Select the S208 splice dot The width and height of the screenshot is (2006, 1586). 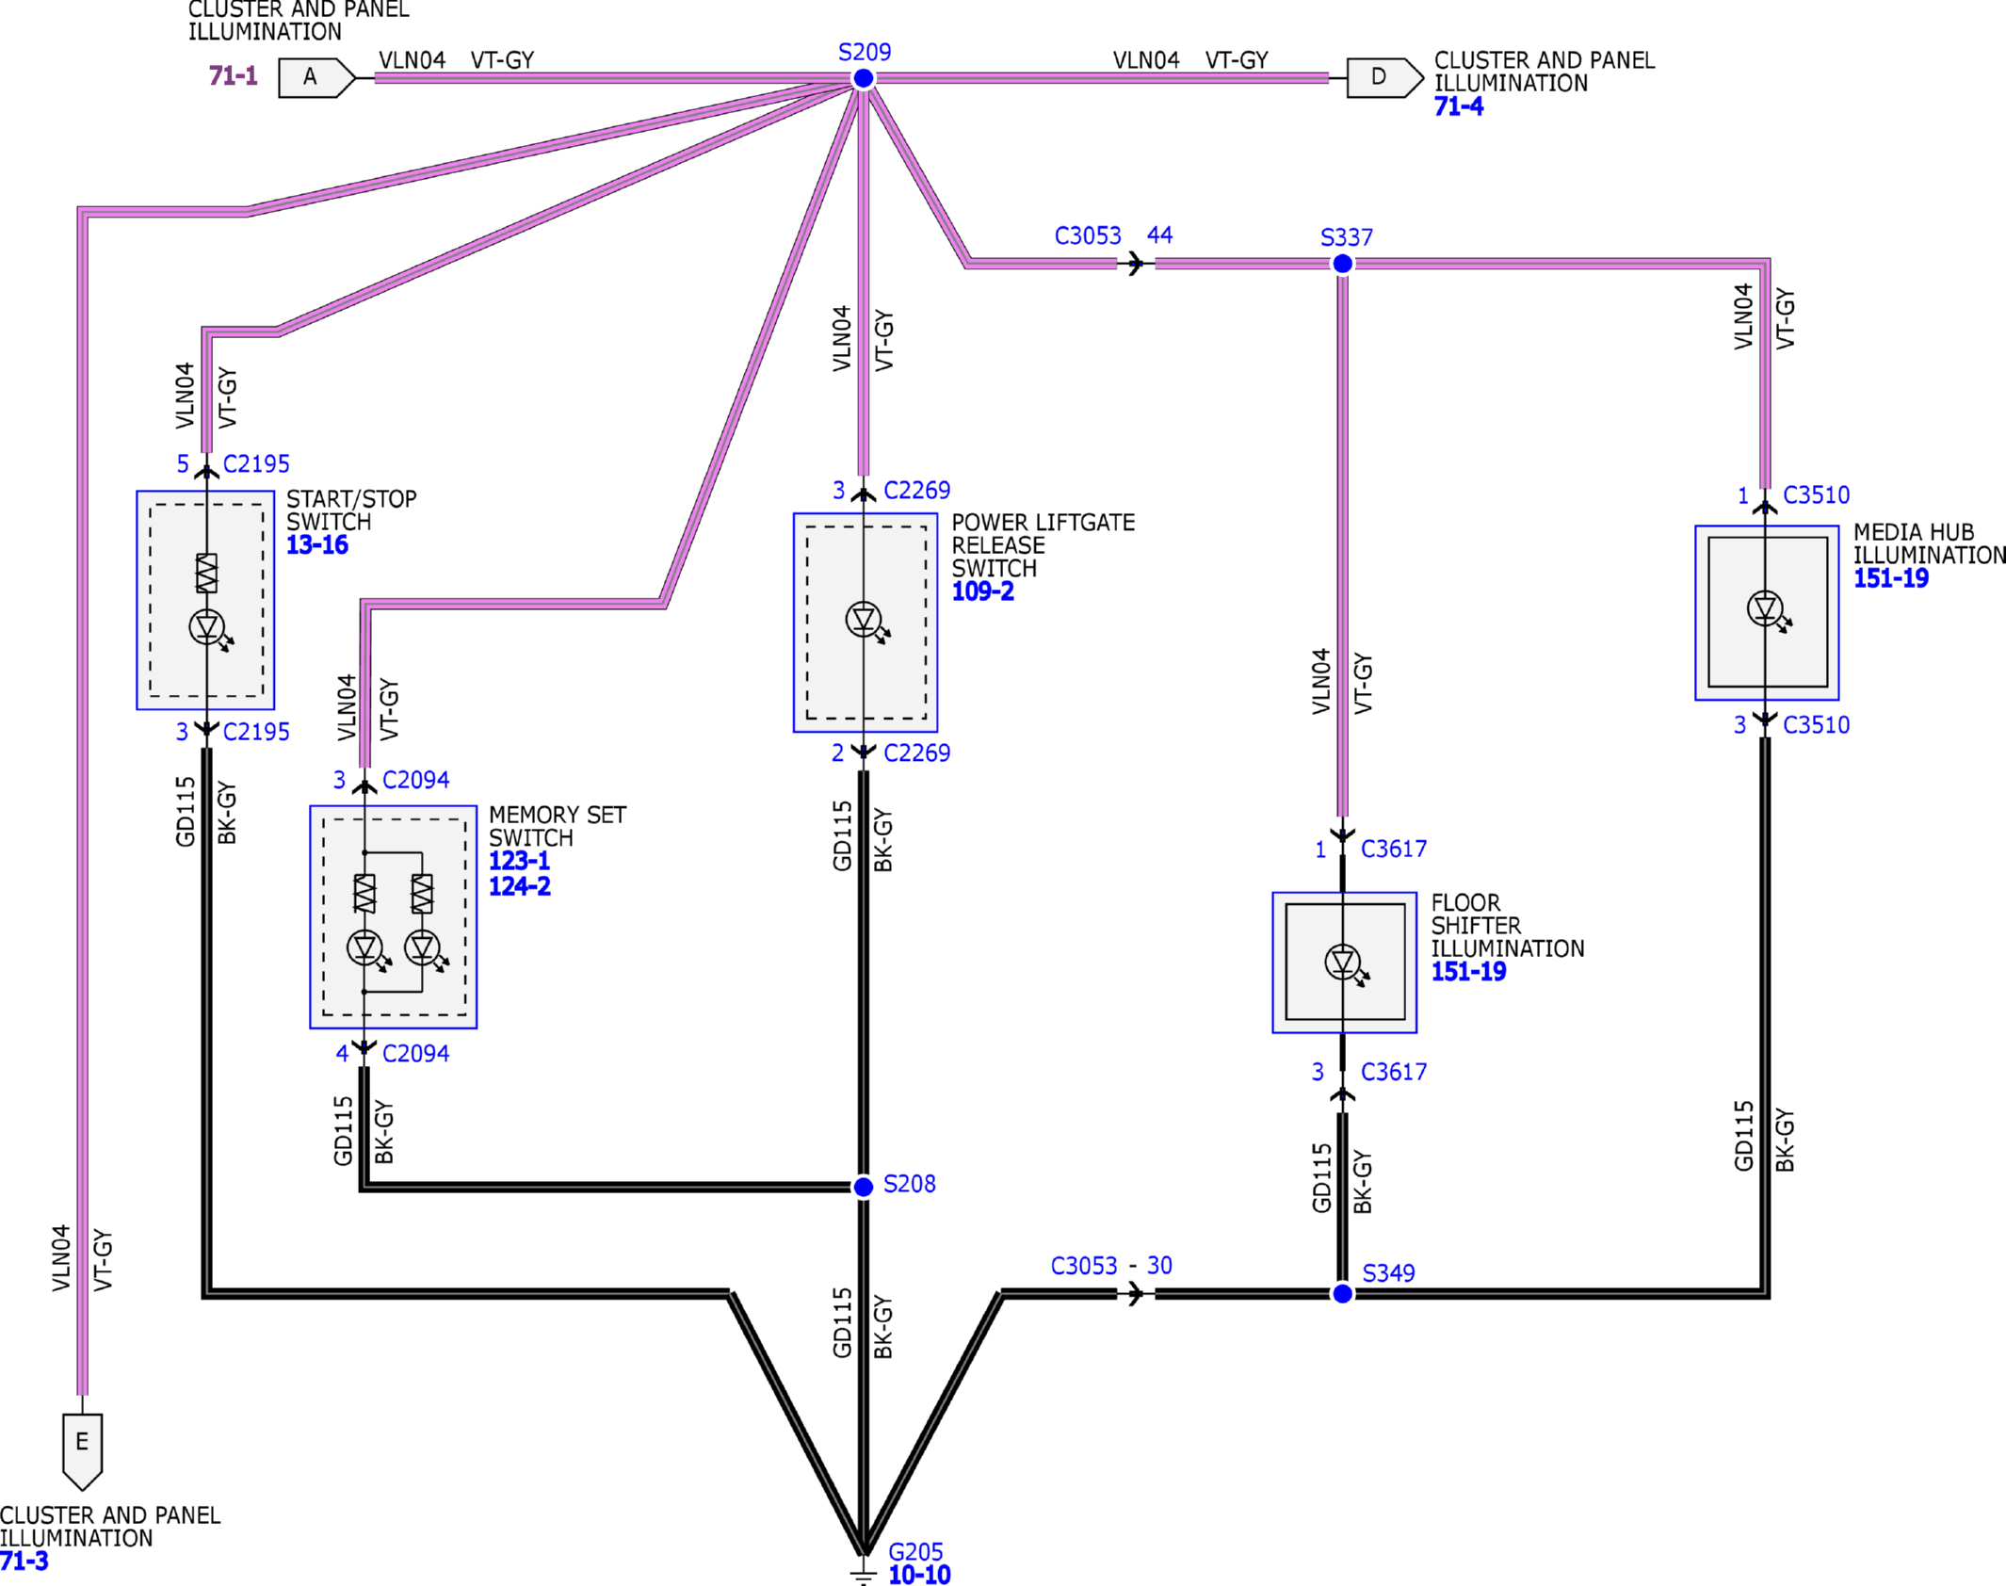click(863, 1187)
